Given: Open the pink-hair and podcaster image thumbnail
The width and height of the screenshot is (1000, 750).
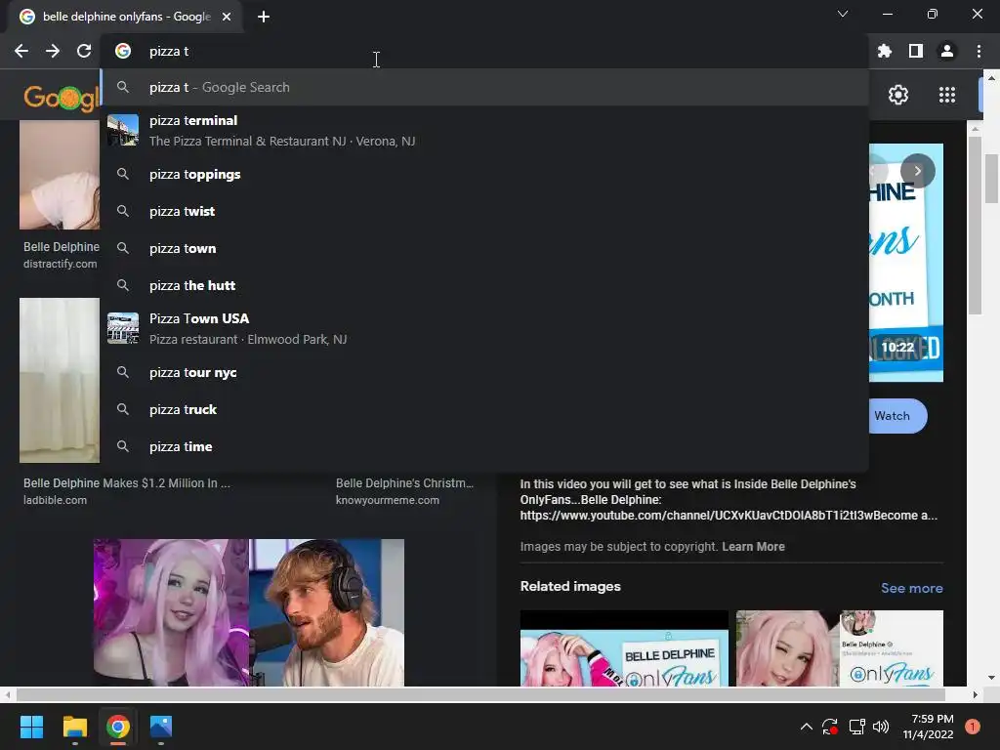Looking at the screenshot, I should point(249,612).
